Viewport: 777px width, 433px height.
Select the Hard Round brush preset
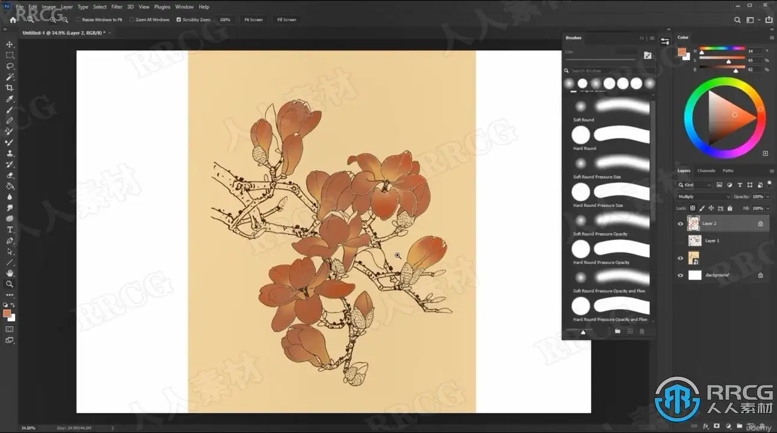(x=611, y=138)
